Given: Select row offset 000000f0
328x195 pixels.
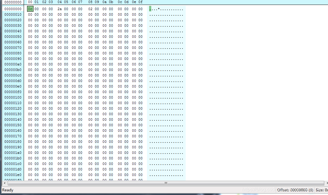Looking at the screenshot, I should pyautogui.click(x=13, y=92).
